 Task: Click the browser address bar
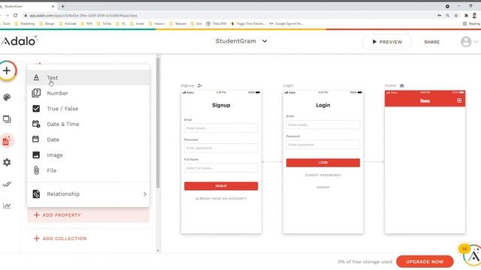tap(227, 15)
